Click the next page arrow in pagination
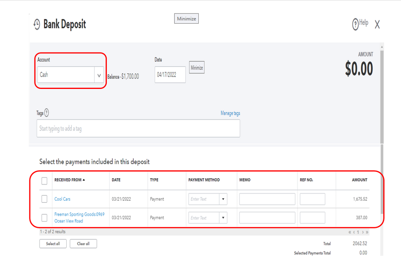Screen dimensions: 401x264 coord(362,232)
